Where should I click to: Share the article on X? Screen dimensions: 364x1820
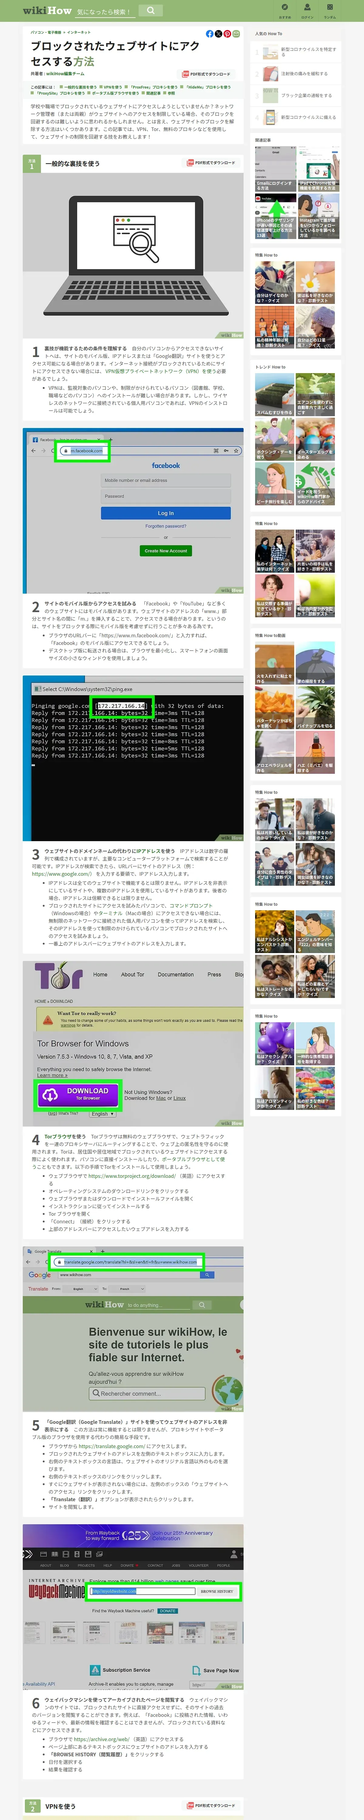coord(218,34)
